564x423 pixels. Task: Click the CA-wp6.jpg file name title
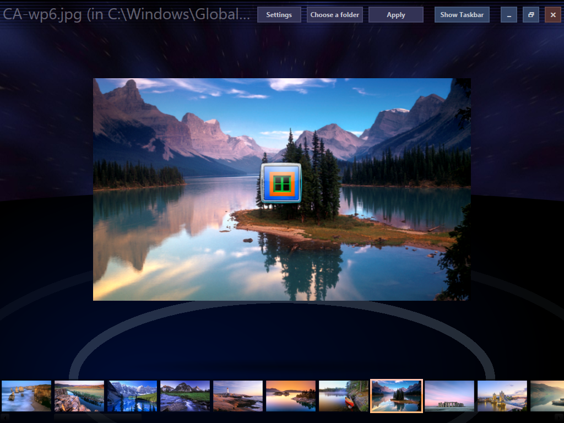point(126,14)
